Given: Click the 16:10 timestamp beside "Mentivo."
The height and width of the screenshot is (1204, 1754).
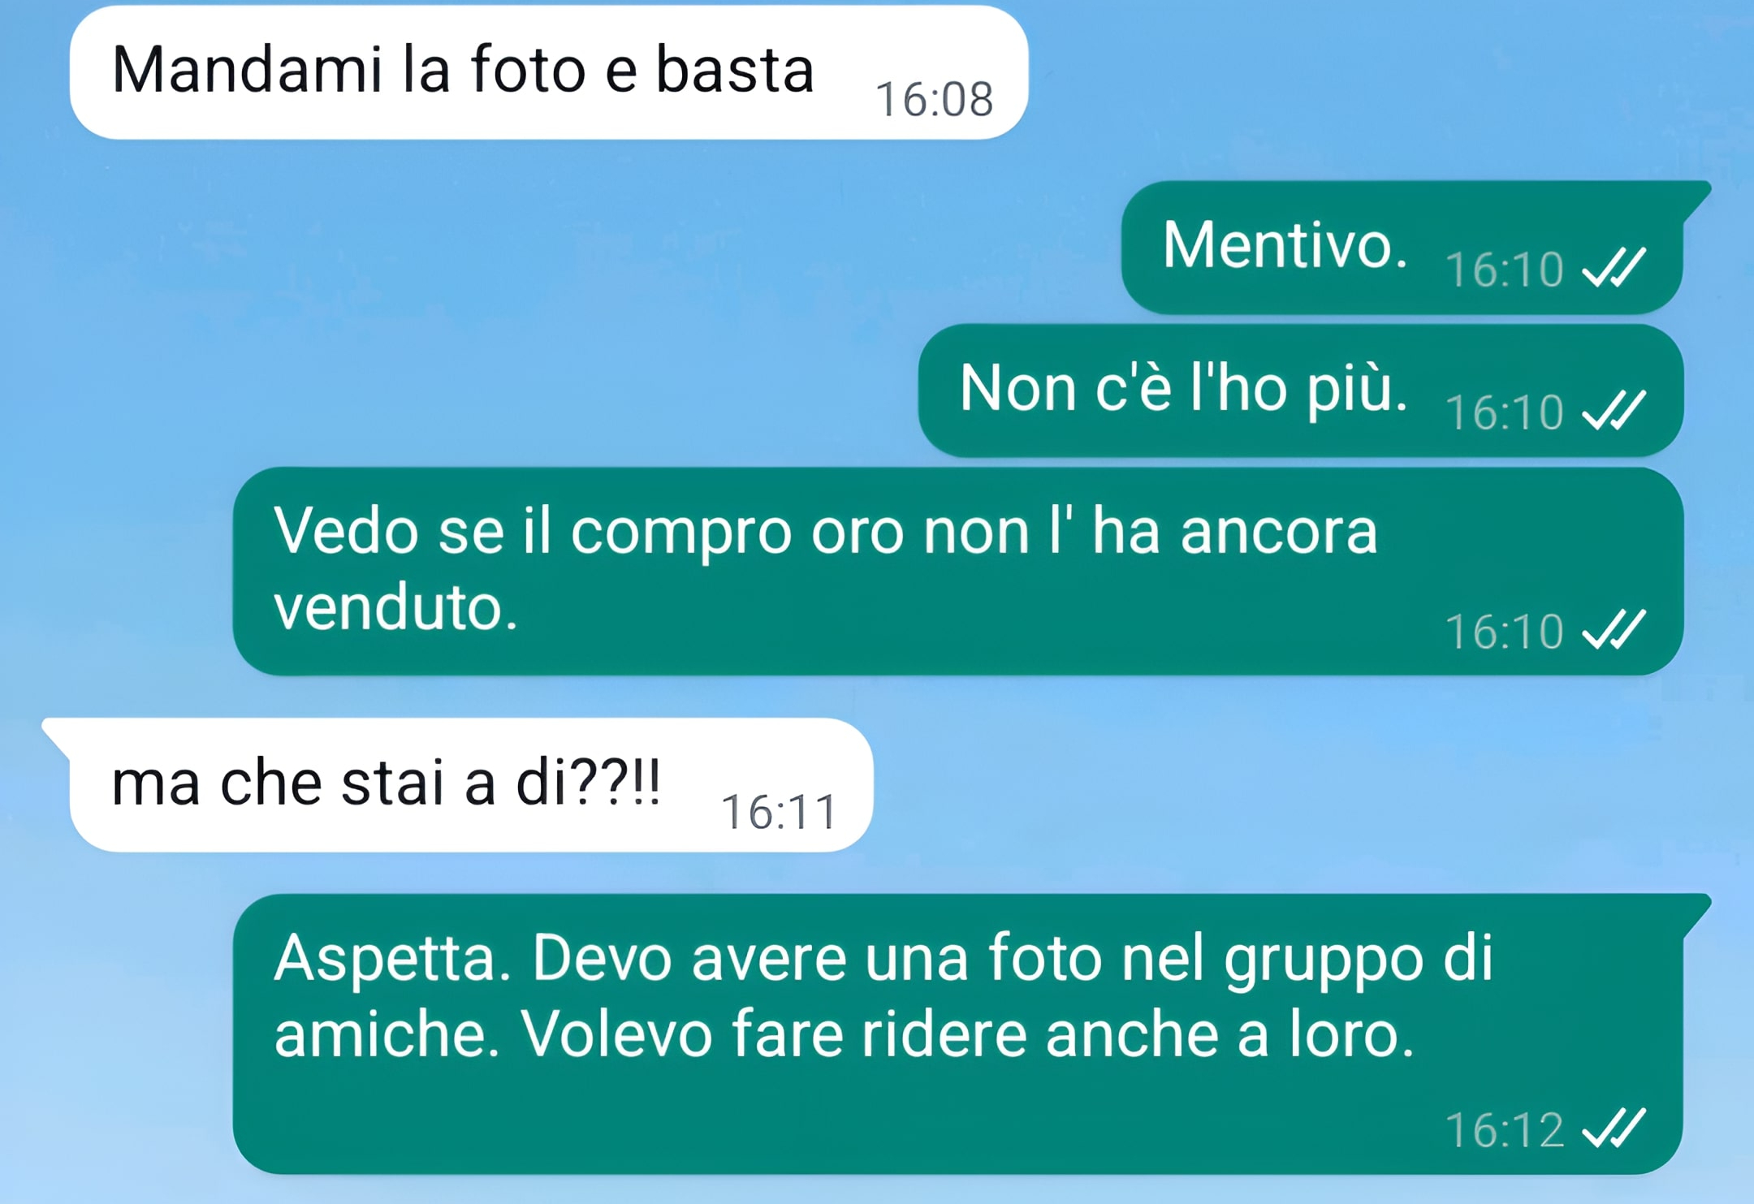Looking at the screenshot, I should [x=1505, y=270].
